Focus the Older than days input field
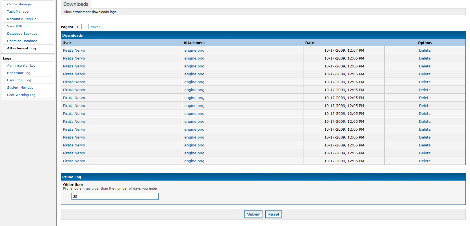 [115, 196]
